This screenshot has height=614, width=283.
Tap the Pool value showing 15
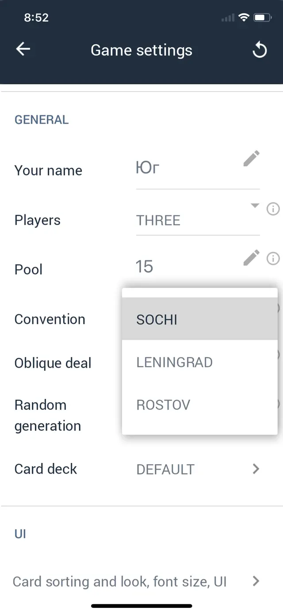coord(144,266)
